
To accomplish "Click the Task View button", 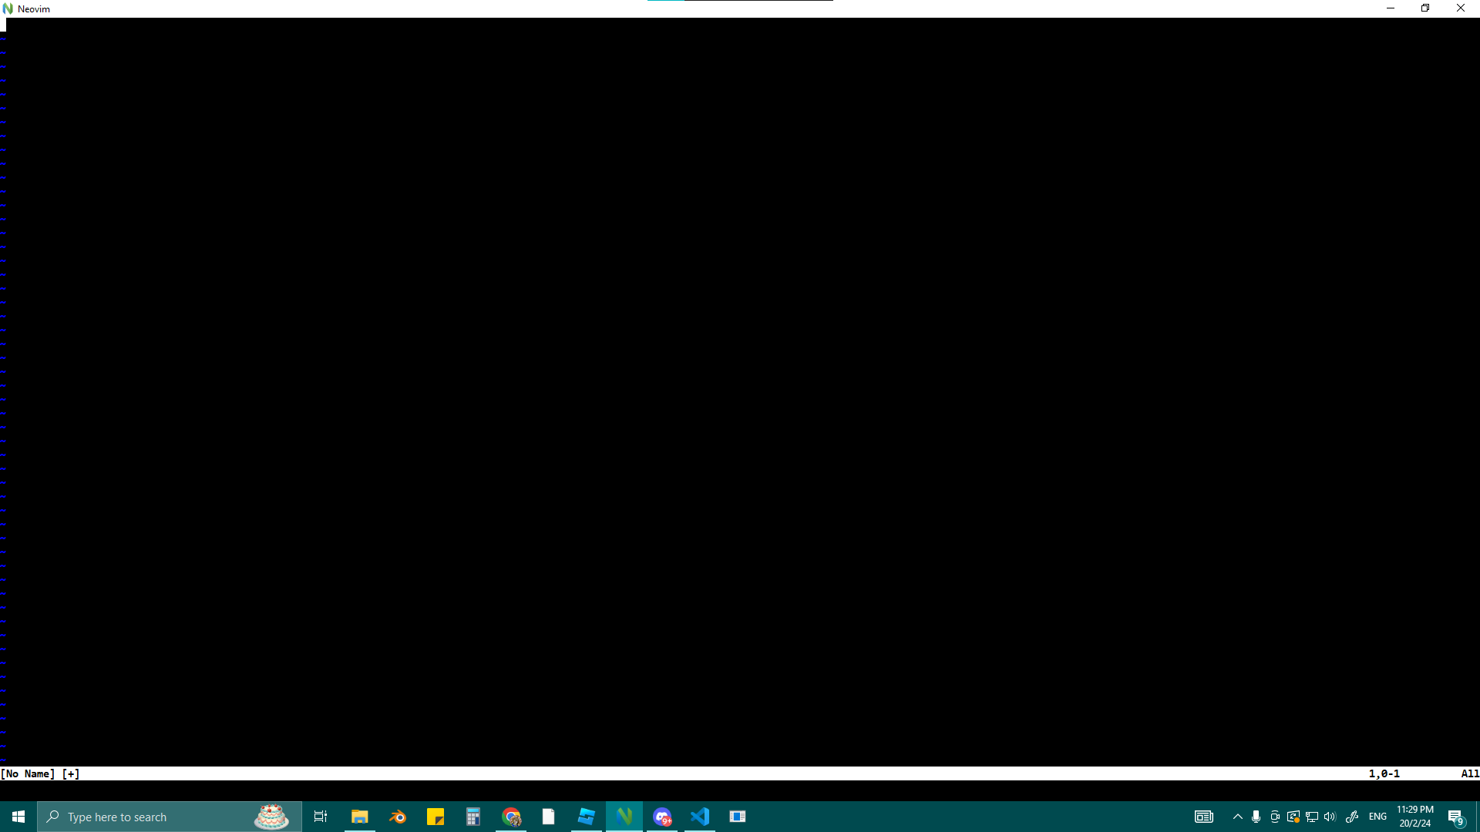I will (321, 817).
